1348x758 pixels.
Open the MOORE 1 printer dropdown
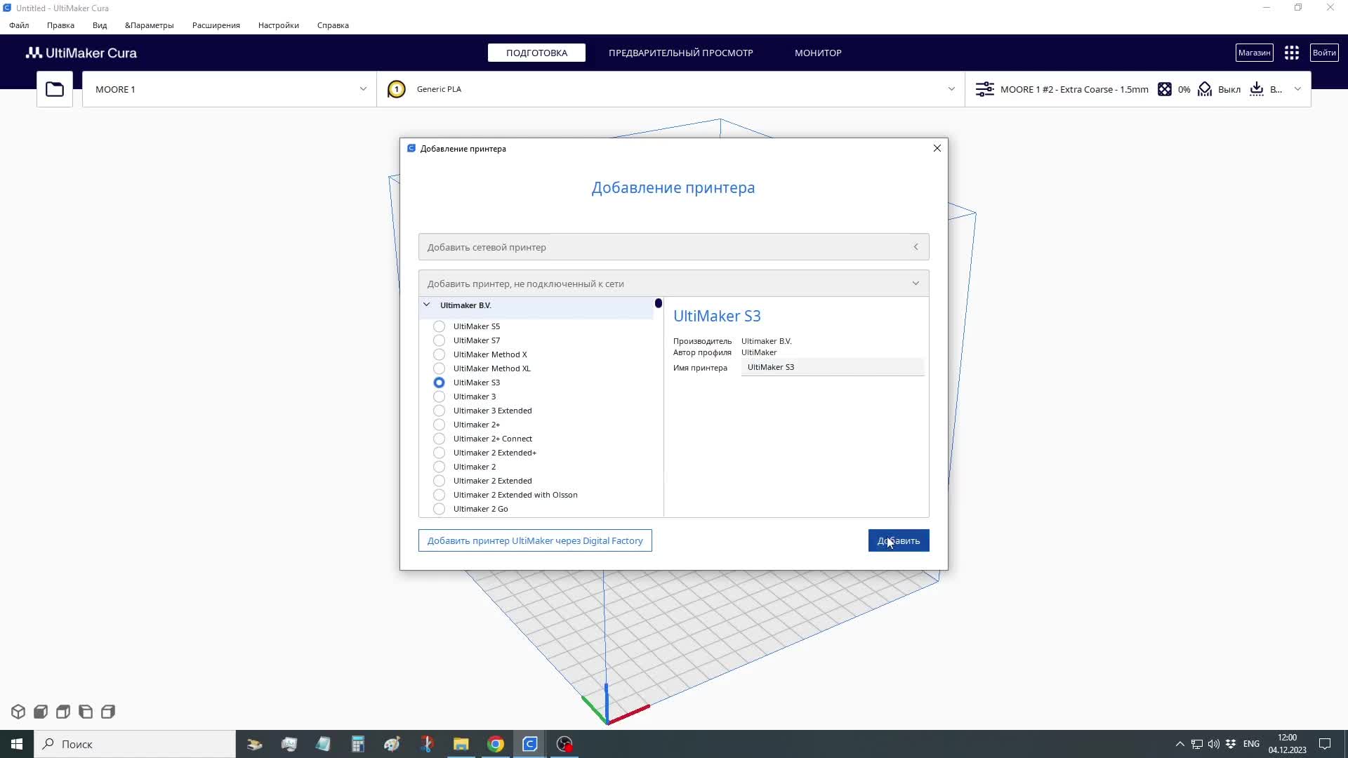coord(230,89)
